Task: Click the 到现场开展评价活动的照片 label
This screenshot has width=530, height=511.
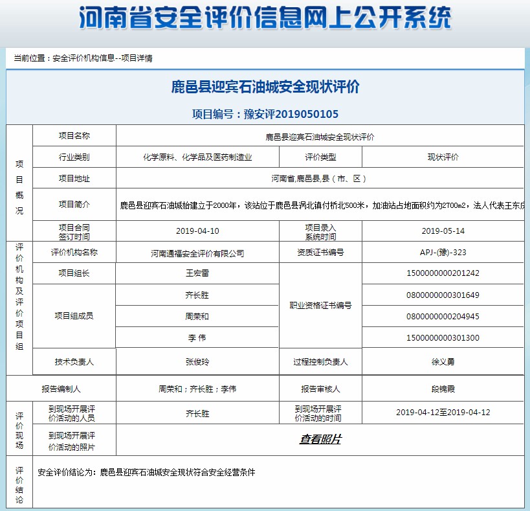Action: (x=72, y=441)
